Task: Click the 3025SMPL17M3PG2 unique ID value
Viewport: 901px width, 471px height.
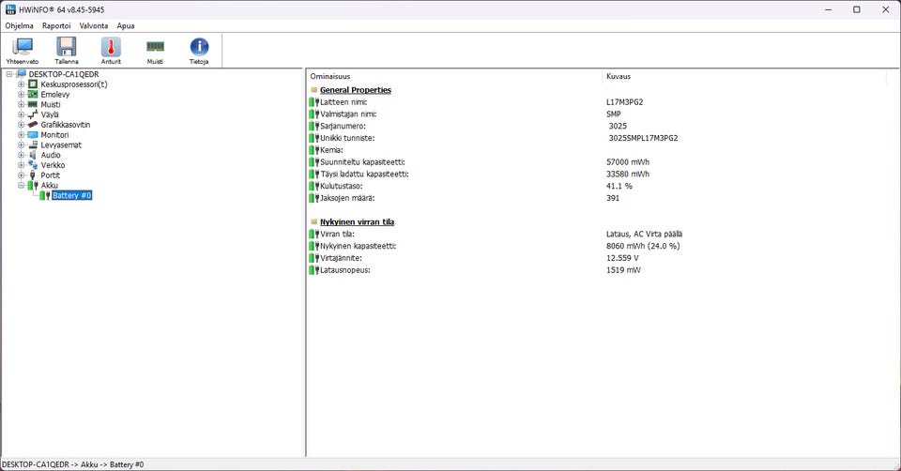Action: coord(644,138)
